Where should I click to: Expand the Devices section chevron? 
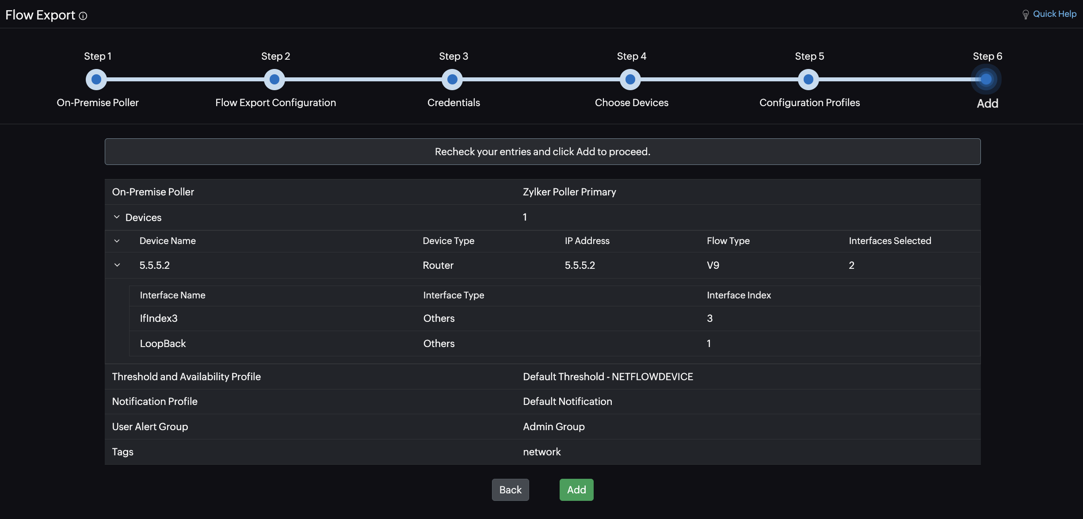116,216
